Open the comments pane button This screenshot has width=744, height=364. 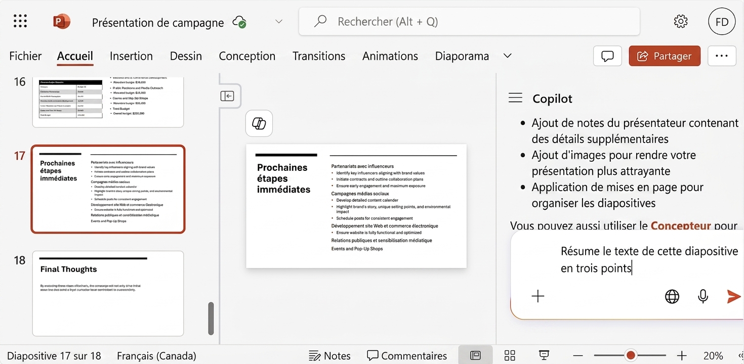pos(607,56)
